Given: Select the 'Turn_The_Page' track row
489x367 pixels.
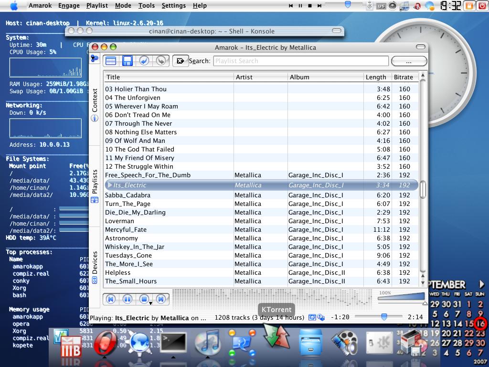Looking at the screenshot, I should pyautogui.click(x=261, y=204).
